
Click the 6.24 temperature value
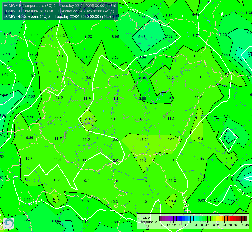click(26, 220)
